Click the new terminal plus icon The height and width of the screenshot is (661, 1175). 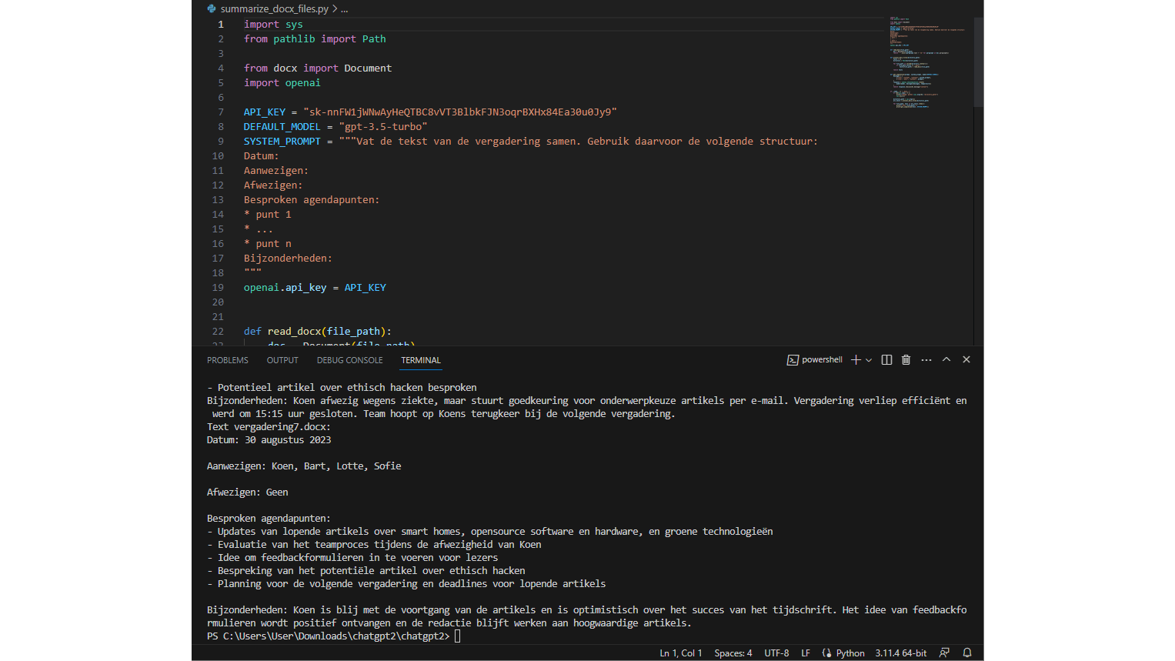(x=856, y=360)
